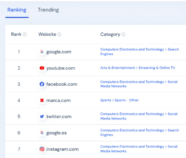Click the Instagram favicon icon
The height and width of the screenshot is (158, 186).
pyautogui.click(x=42, y=149)
